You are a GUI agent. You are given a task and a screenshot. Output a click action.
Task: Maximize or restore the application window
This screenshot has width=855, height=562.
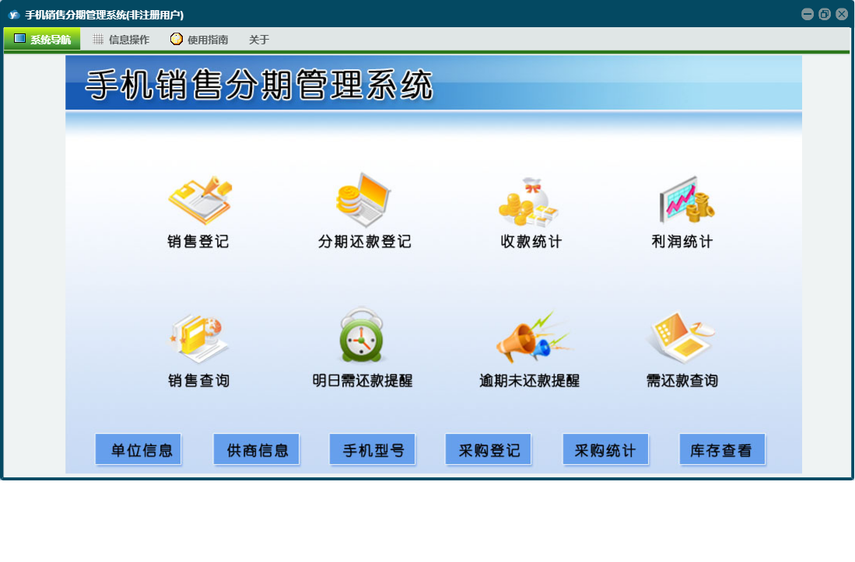pyautogui.click(x=825, y=15)
